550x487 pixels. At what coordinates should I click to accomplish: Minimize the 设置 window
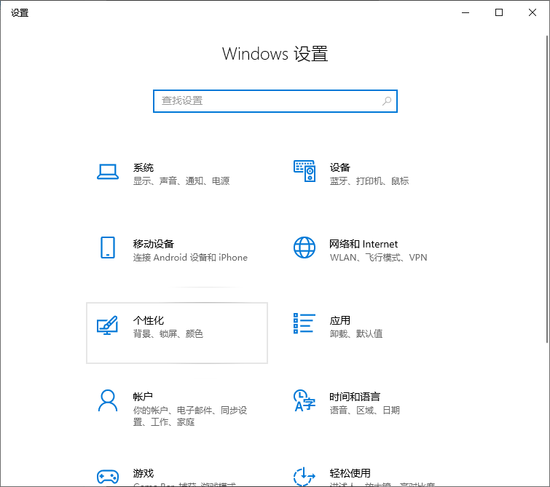pyautogui.click(x=465, y=12)
